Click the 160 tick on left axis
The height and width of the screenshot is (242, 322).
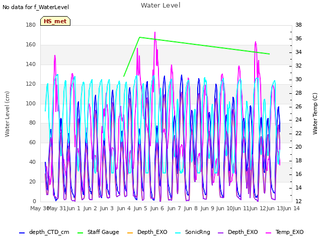click(31, 45)
